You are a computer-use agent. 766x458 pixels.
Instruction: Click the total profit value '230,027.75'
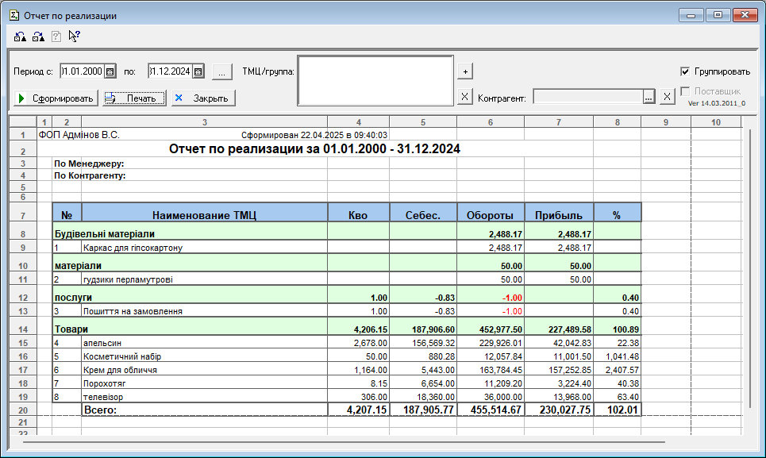(565, 410)
